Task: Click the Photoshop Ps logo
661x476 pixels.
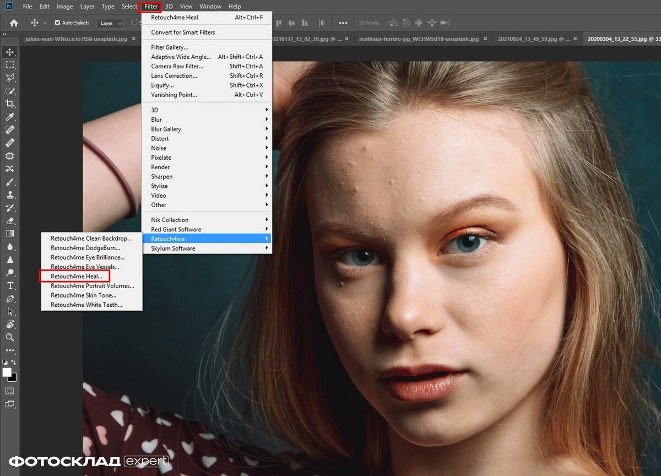Action: click(x=8, y=7)
